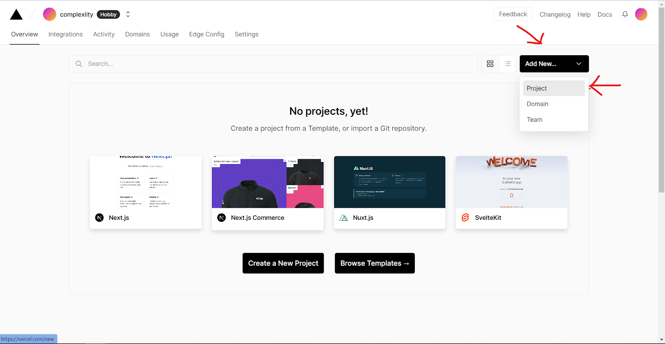Screen dimensions: 665x344
Task: Select Domain from Add New menu
Action: point(554,104)
